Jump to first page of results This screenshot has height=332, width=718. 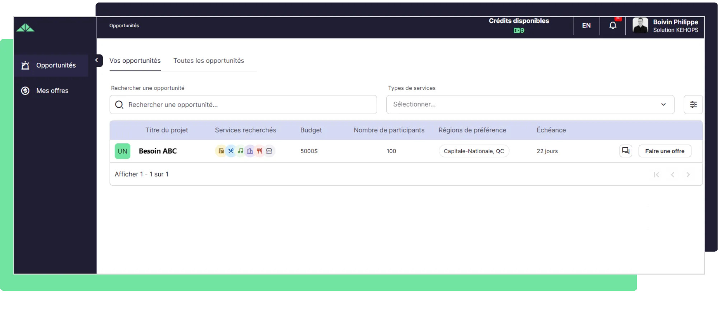coord(656,175)
